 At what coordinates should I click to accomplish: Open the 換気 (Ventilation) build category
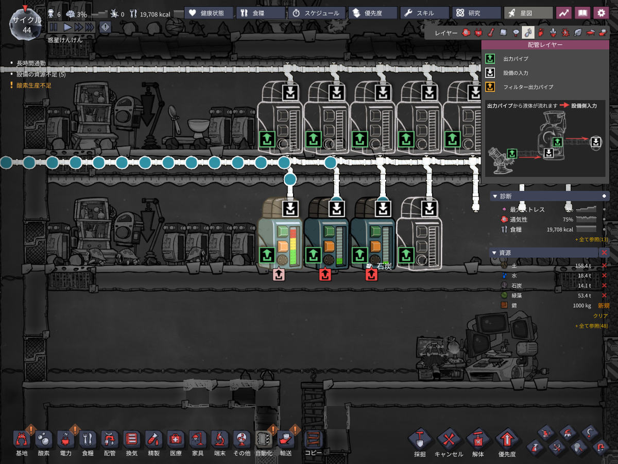tap(132, 440)
